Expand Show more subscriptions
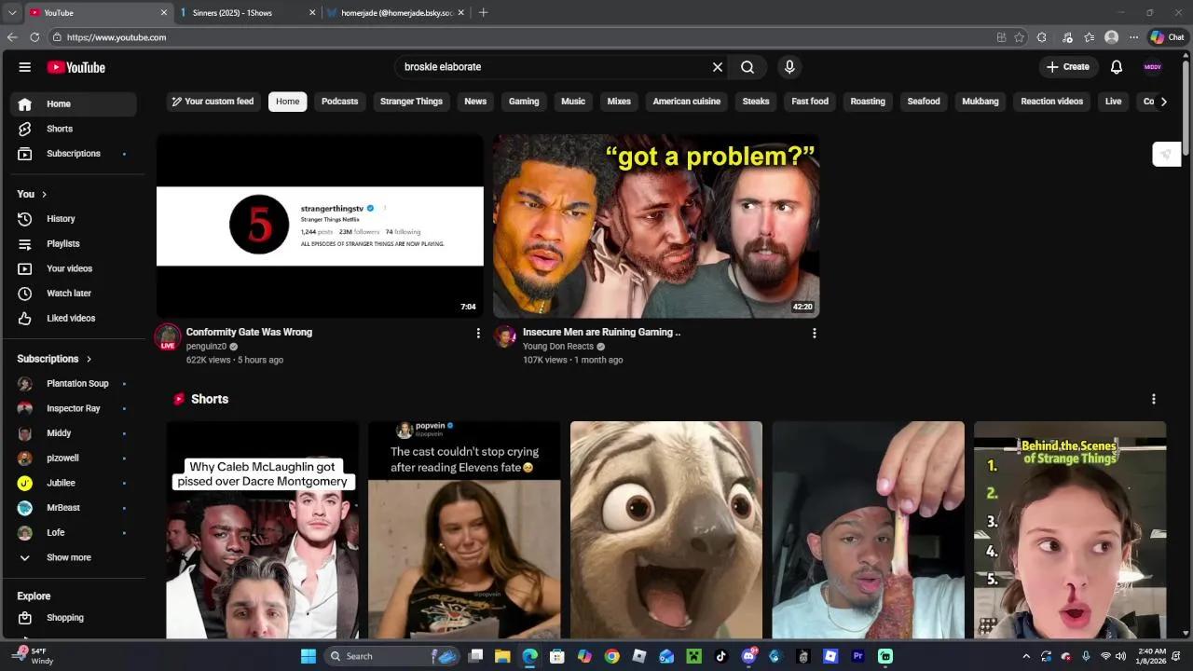 click(74, 557)
